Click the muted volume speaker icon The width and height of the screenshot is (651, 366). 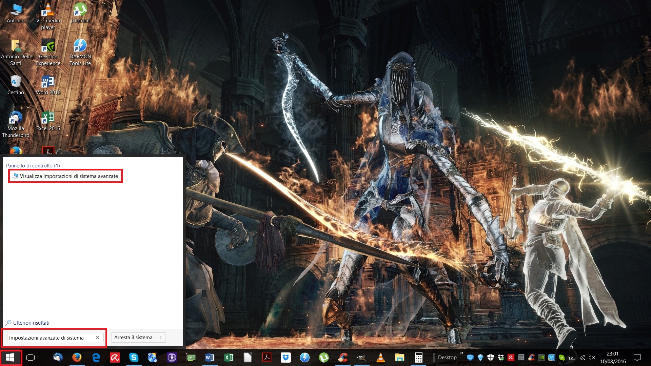coord(592,358)
